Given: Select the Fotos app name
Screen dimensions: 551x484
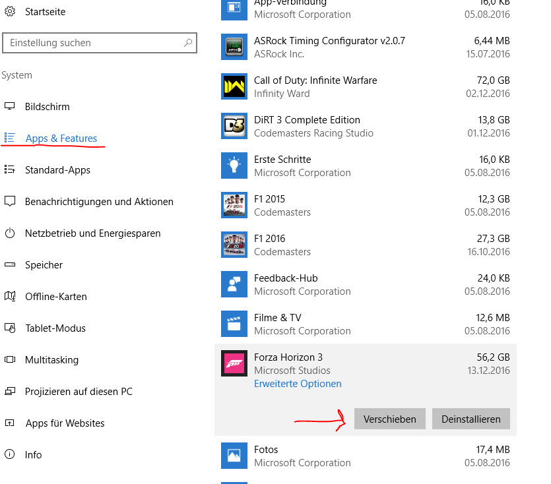Looking at the screenshot, I should point(266,450).
